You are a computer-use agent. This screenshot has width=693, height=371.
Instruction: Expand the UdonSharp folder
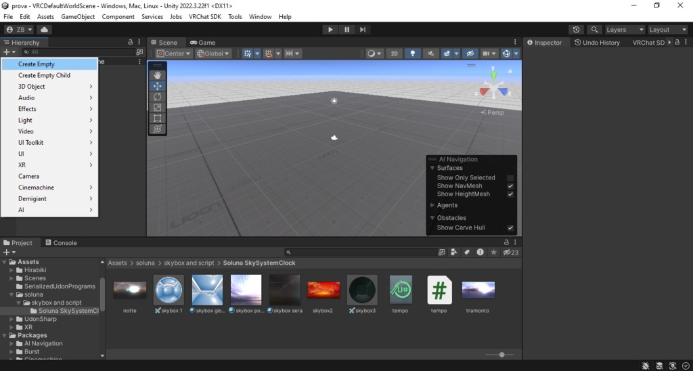(12, 320)
